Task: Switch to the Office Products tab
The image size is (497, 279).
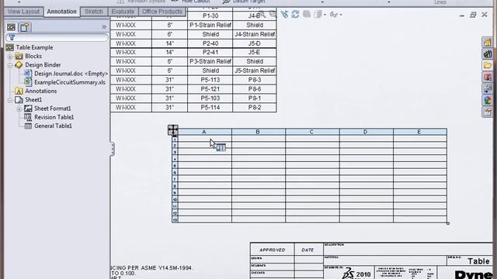Action: click(162, 12)
